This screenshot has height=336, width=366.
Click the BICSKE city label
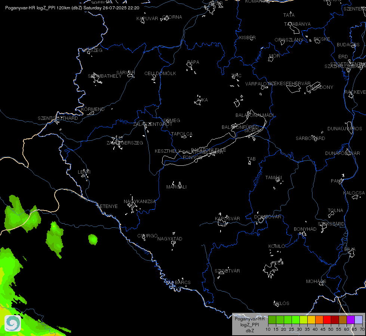coord(322,39)
